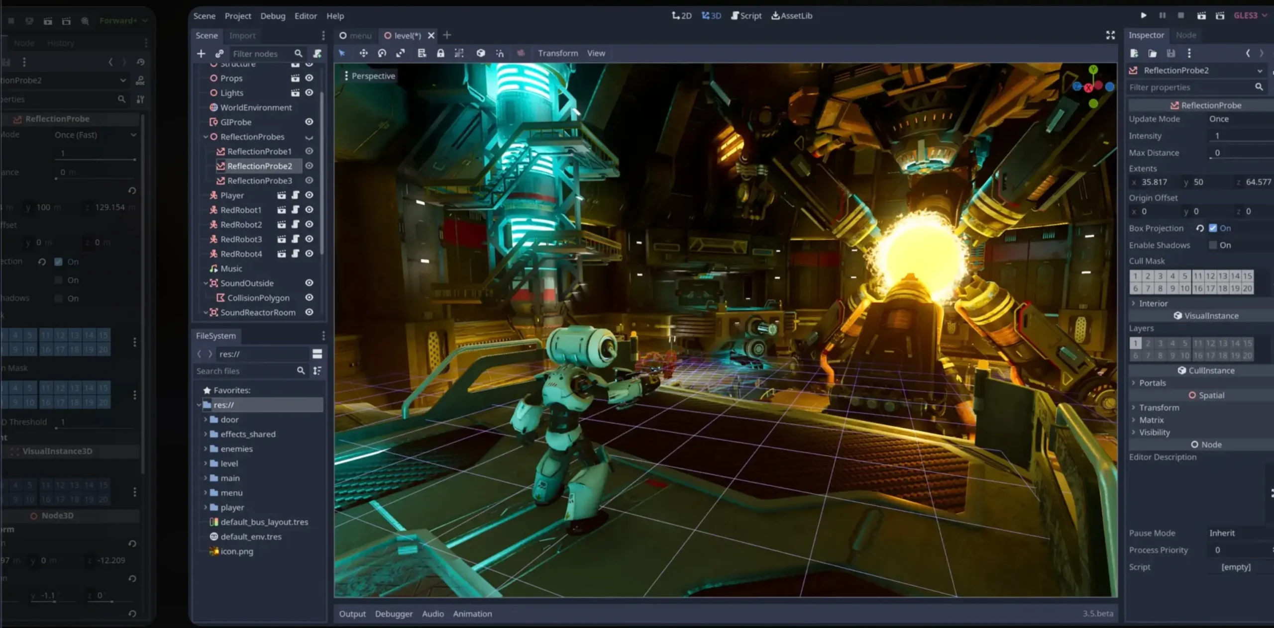Toggle Cull Mask layer 12
1274x628 pixels.
1210,276
